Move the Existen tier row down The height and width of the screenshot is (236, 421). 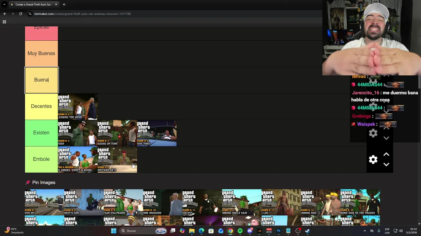tap(386, 138)
